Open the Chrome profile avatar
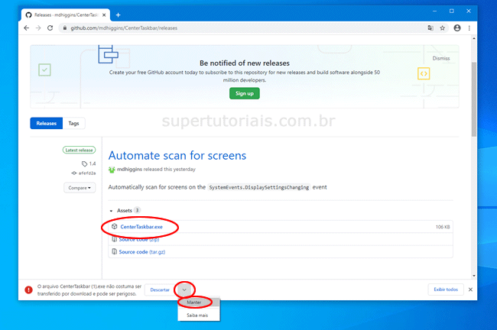This screenshot has width=497, height=330. pyautogui.click(x=456, y=28)
